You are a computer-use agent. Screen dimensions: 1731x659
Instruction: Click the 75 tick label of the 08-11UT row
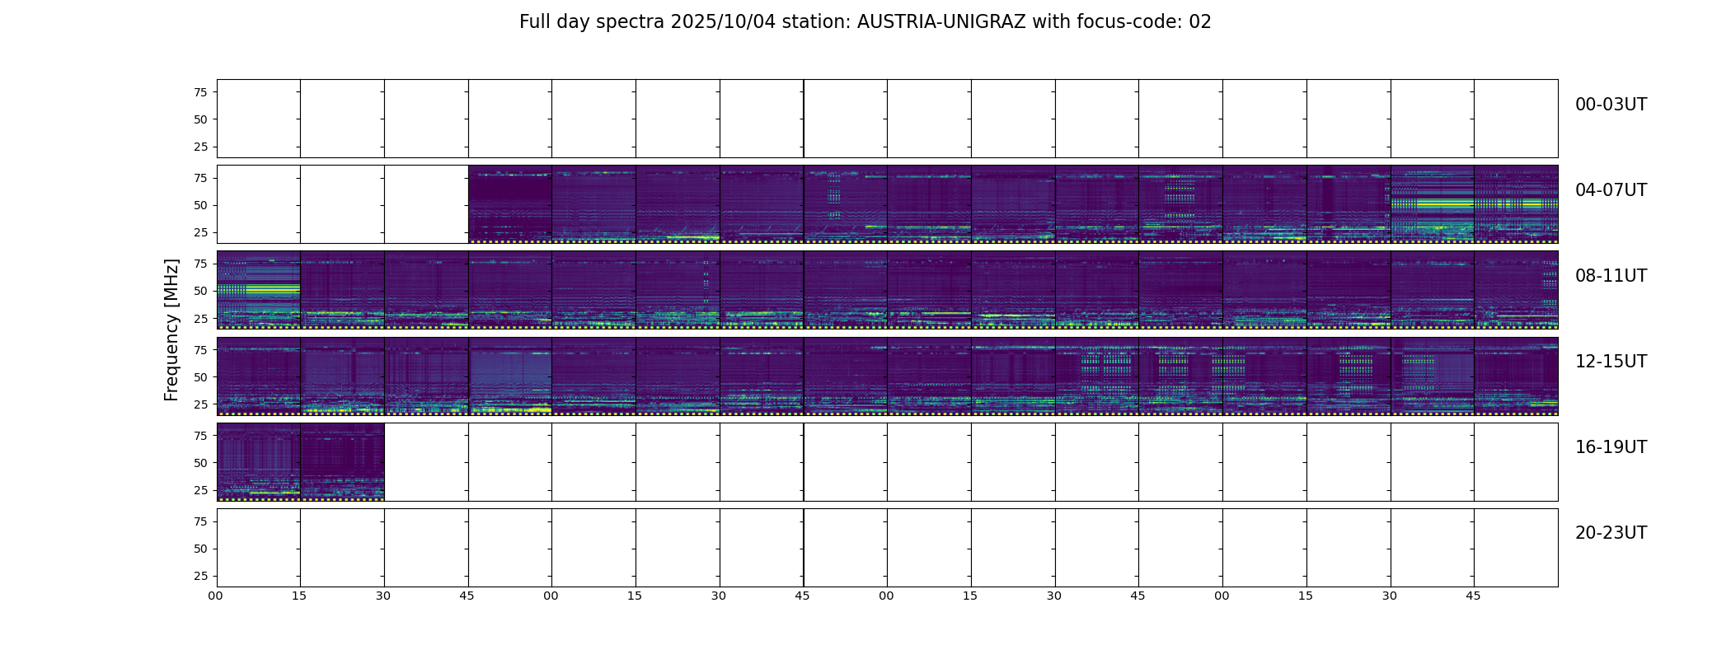click(x=200, y=264)
